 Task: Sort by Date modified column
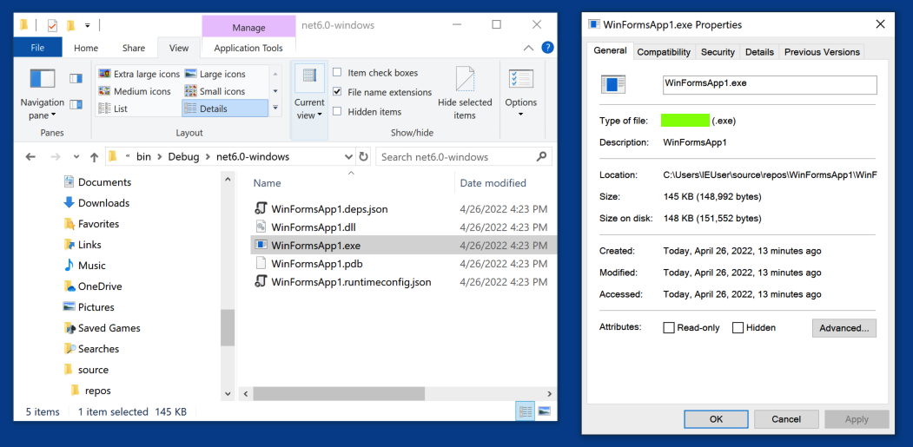493,183
